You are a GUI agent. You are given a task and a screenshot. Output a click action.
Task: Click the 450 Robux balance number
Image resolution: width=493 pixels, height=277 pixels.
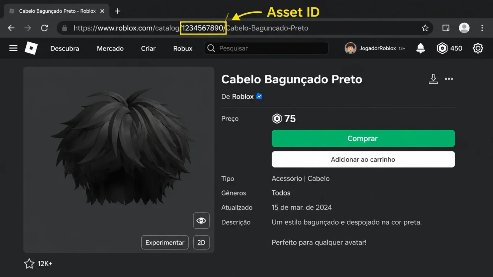pyautogui.click(x=456, y=48)
